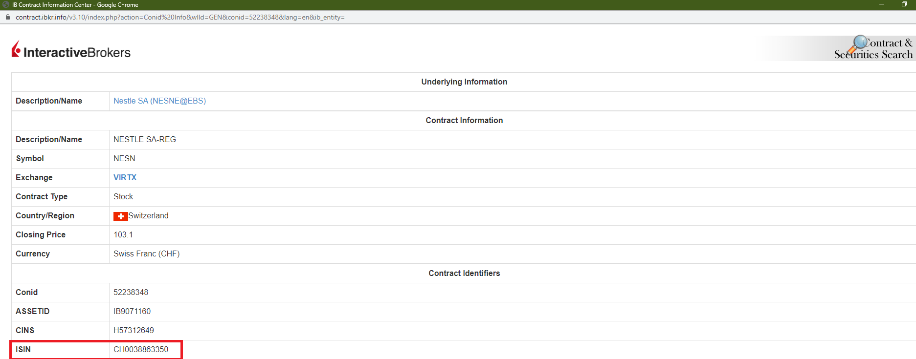The width and height of the screenshot is (916, 359).
Task: Select the Conid value 52238348
Action: 131,292
